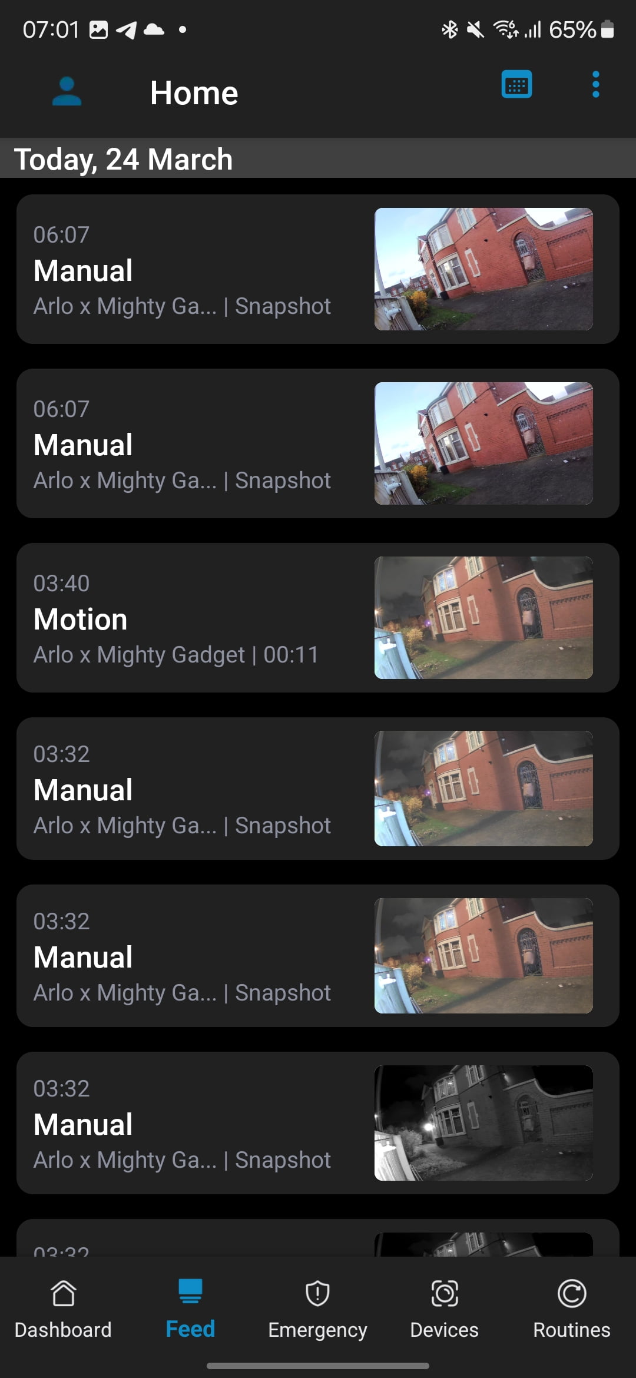The image size is (636, 1378).
Task: Open the partially visible last feed card
Action: [x=317, y=1238]
